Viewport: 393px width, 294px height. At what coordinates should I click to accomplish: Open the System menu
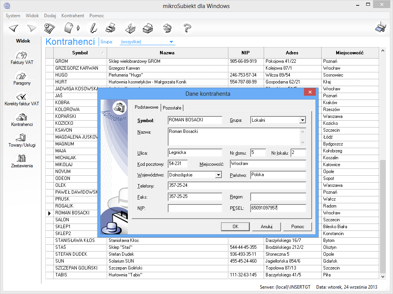click(13, 15)
